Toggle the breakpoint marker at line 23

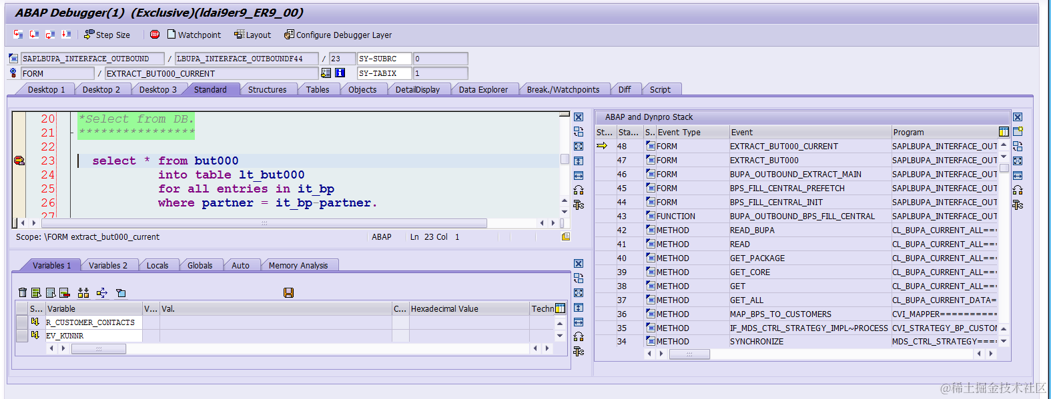tap(19, 161)
